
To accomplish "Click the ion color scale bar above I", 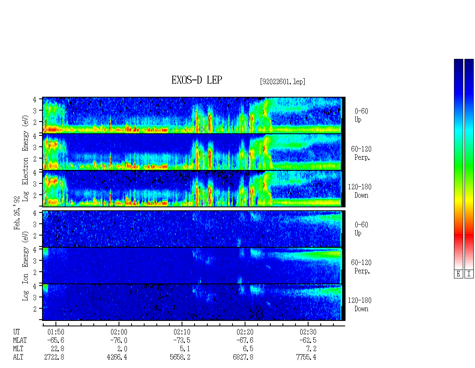I will (x=469, y=164).
